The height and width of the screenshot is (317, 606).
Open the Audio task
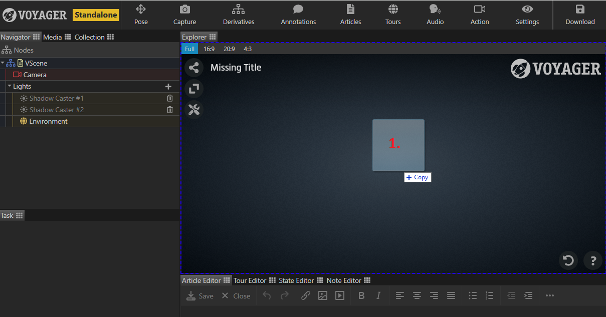[x=435, y=15]
